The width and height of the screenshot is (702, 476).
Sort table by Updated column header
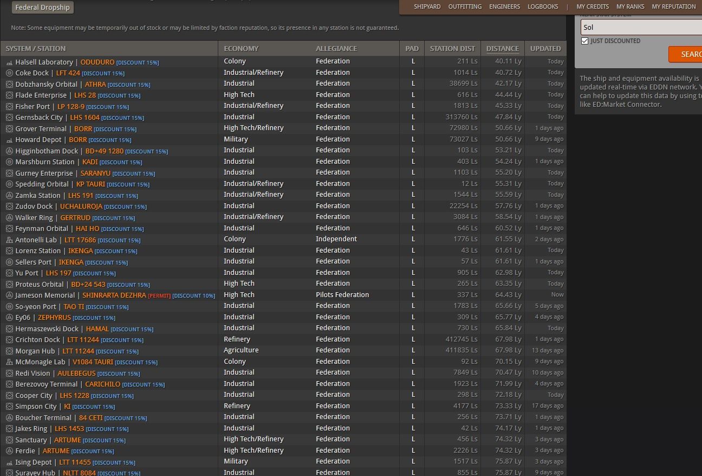[x=545, y=49]
